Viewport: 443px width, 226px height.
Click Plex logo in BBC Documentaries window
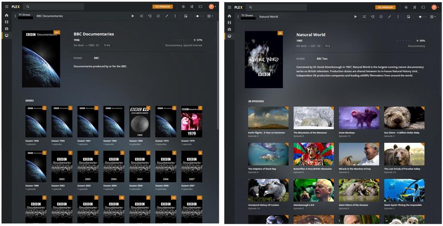point(16,7)
